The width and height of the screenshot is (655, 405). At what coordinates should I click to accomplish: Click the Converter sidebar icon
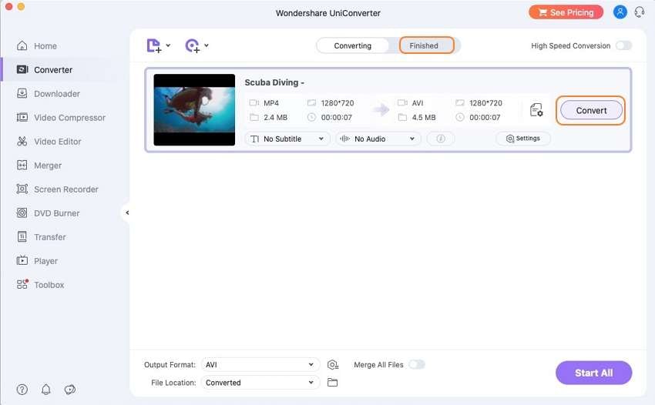point(22,69)
